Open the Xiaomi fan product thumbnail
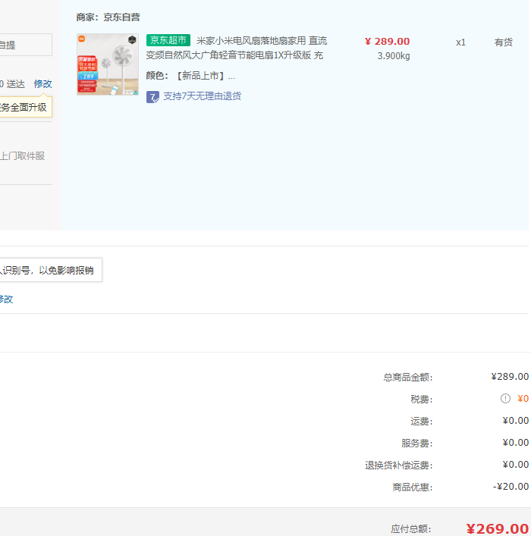Screen dimensions: 531x536 coord(108,64)
